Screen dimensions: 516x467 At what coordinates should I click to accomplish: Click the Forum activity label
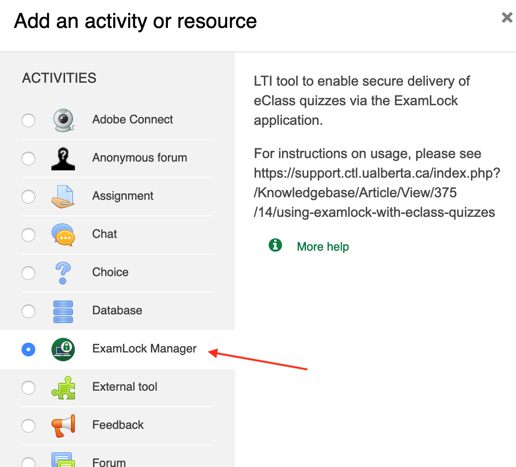[x=109, y=462]
